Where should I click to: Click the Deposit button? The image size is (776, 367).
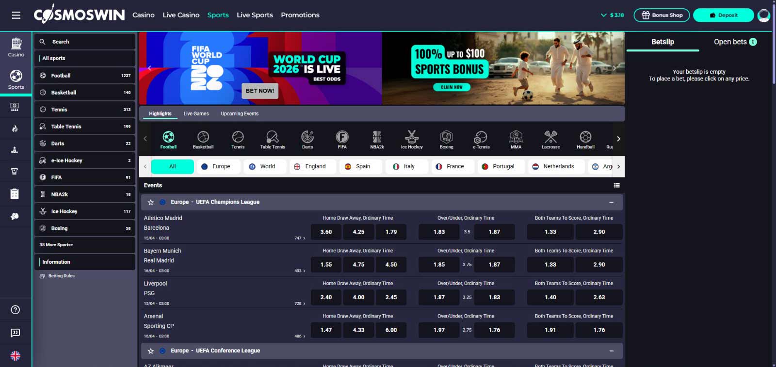(724, 16)
